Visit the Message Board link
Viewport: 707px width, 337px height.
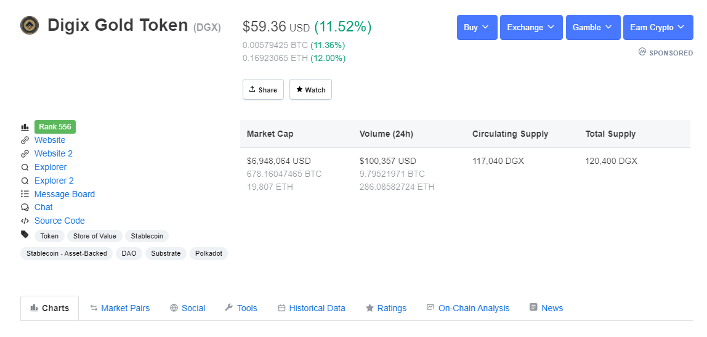pyautogui.click(x=65, y=195)
